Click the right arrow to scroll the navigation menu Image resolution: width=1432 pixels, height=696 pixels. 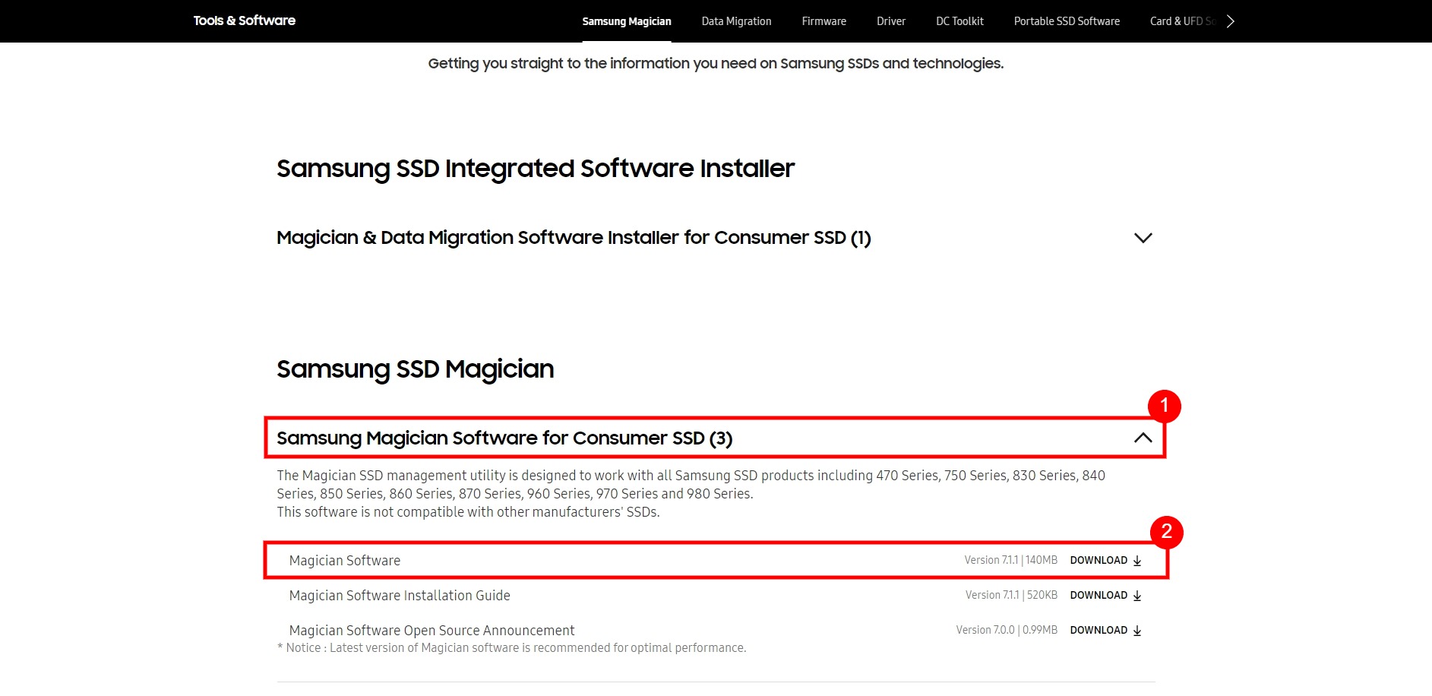coord(1230,21)
